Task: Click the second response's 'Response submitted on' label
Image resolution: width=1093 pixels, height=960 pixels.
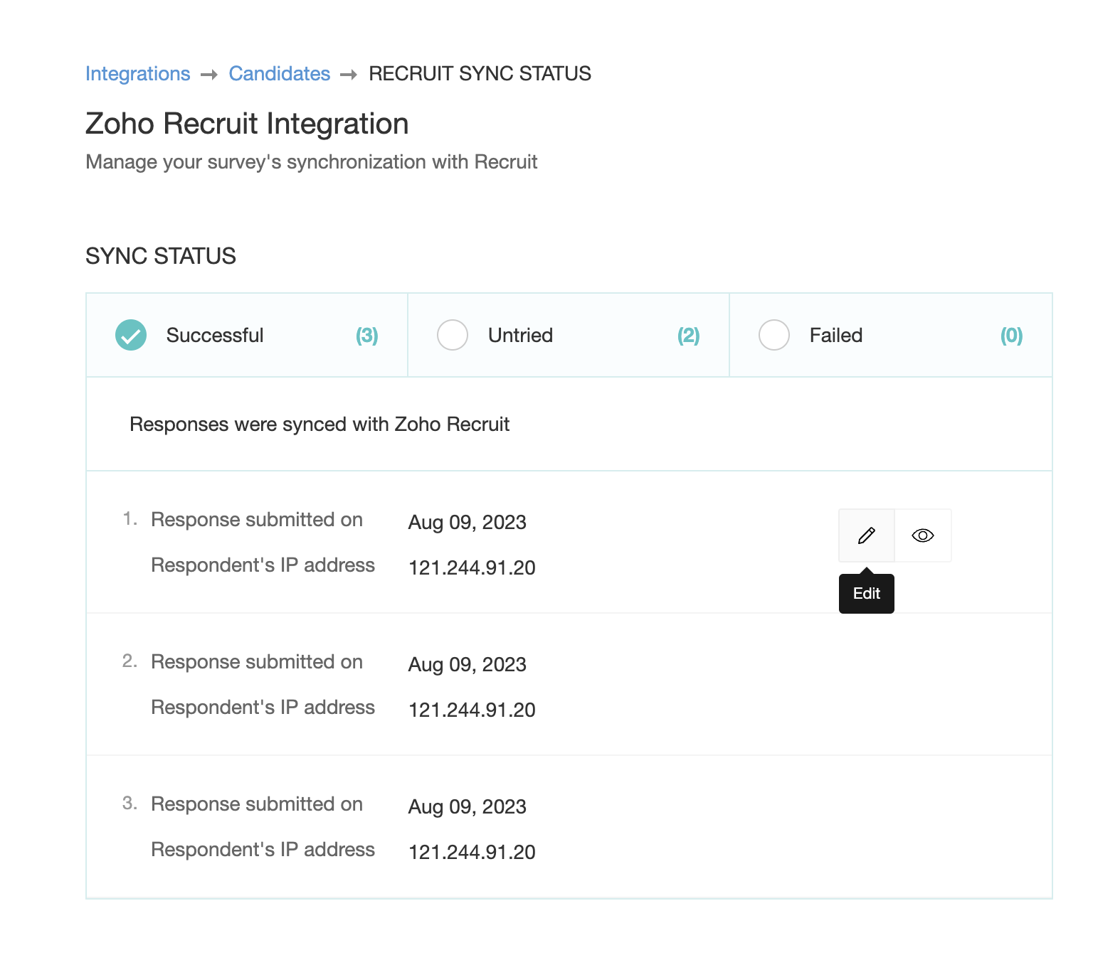Action: (257, 662)
